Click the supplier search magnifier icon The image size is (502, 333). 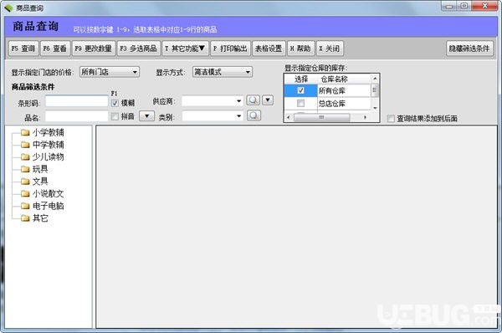(x=253, y=100)
